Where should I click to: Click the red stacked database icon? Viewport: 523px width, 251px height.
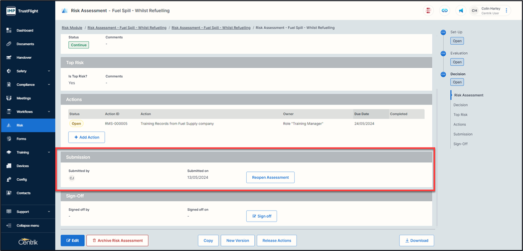428,10
